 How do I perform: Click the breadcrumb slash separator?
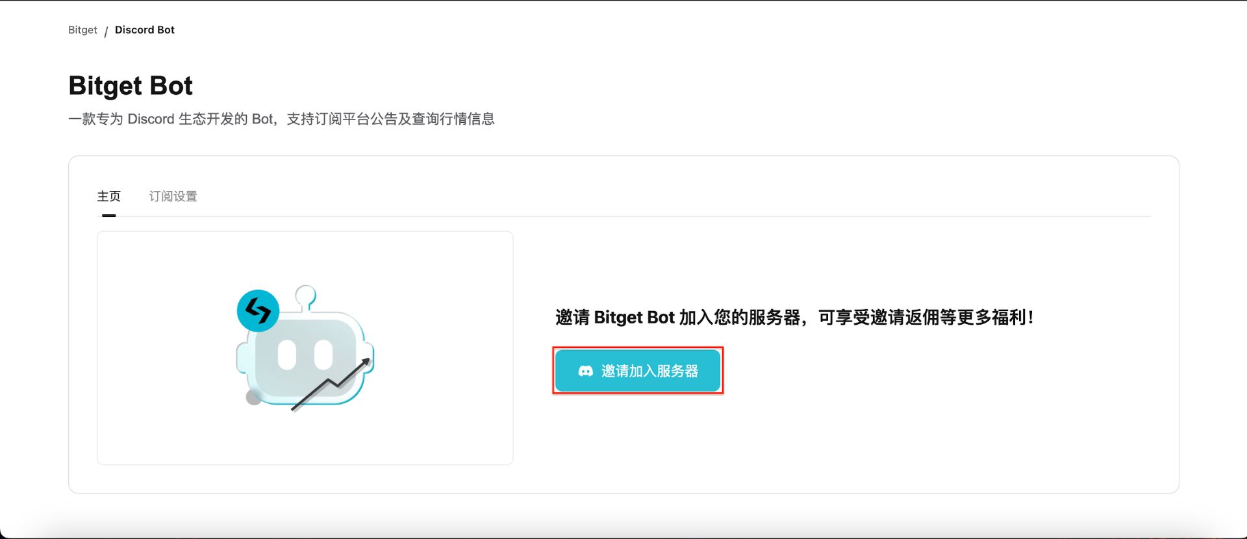pyautogui.click(x=106, y=31)
